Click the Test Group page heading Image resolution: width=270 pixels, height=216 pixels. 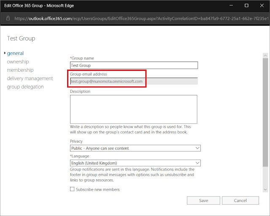(21, 38)
